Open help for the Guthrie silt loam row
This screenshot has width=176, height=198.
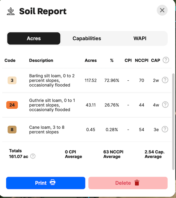click(165, 105)
